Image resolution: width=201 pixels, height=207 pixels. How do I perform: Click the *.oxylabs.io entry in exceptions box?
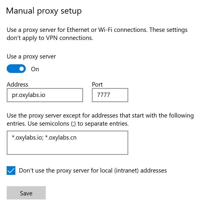(28, 138)
